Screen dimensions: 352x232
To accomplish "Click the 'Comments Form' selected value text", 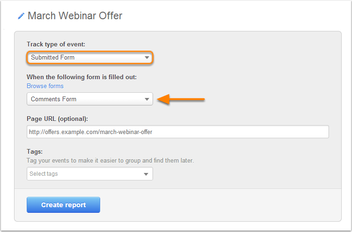I will coord(54,99).
